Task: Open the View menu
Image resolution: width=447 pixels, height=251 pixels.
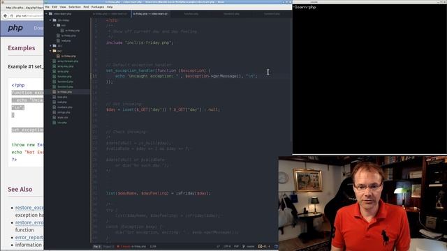Action: tap(63, 7)
